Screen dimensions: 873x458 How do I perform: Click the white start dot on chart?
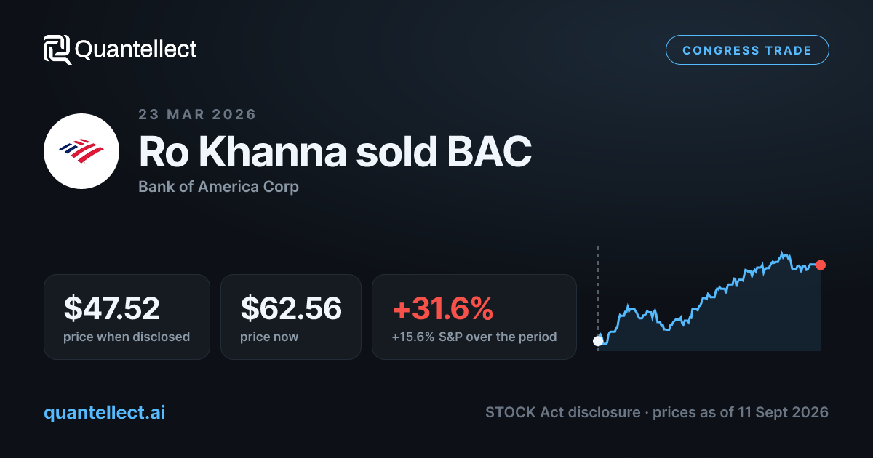click(x=598, y=340)
